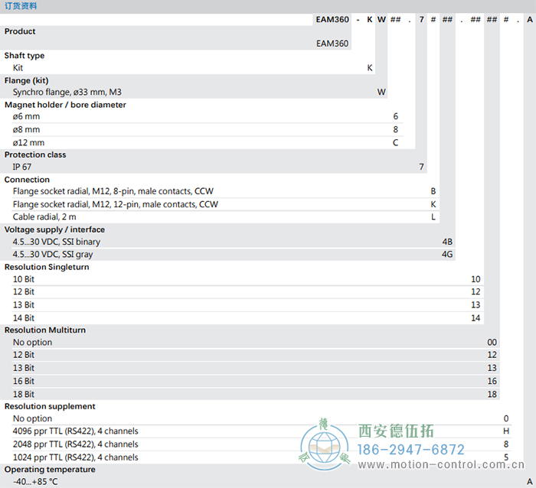The height and width of the screenshot is (488, 536).
Task: Select Flange socket radial M12, 8-pin row
Action: pos(111,191)
